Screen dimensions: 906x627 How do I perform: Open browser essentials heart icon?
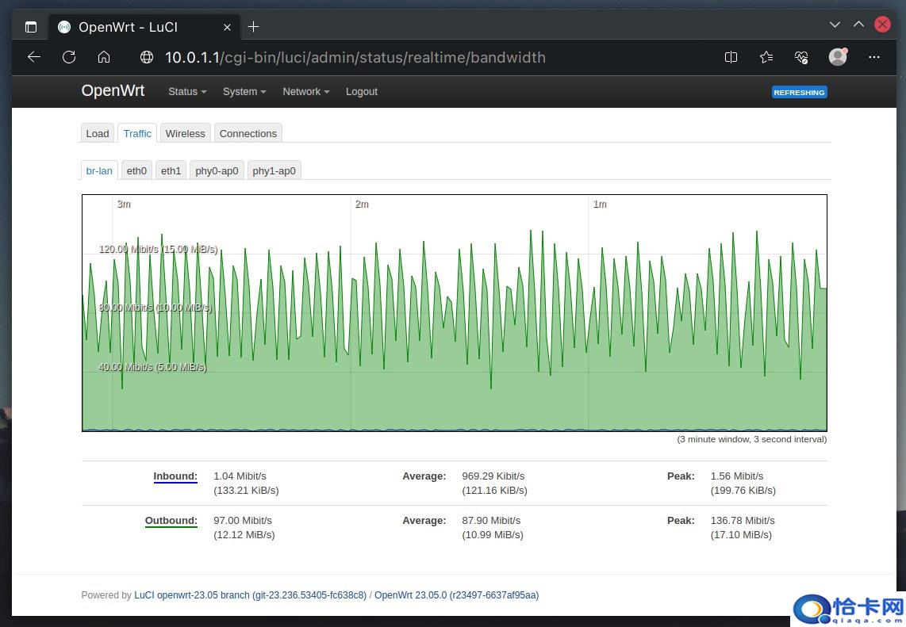coord(801,57)
